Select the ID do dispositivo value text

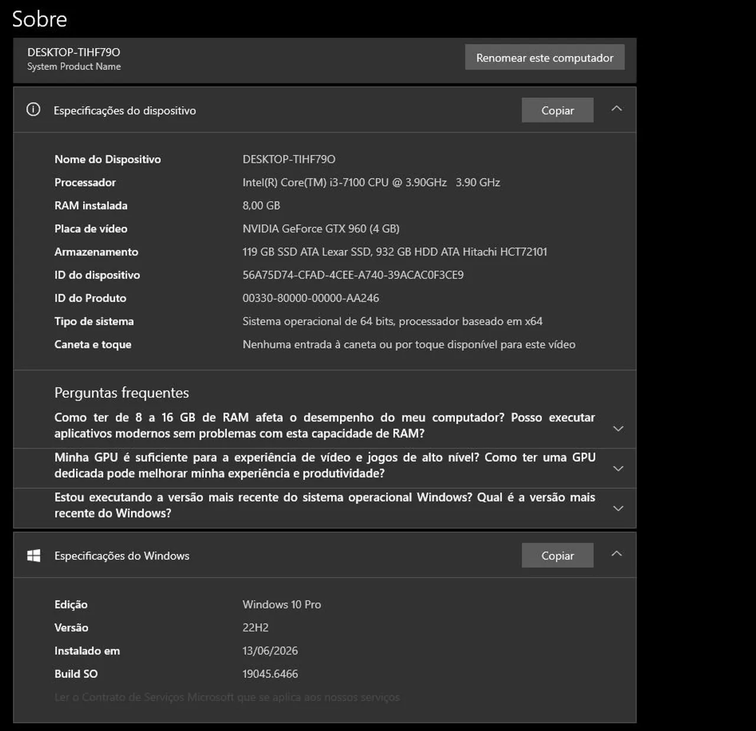[x=353, y=275]
